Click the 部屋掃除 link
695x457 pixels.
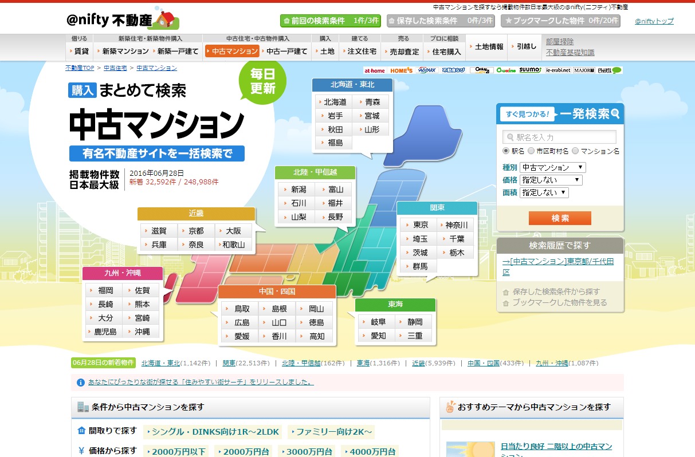point(560,42)
